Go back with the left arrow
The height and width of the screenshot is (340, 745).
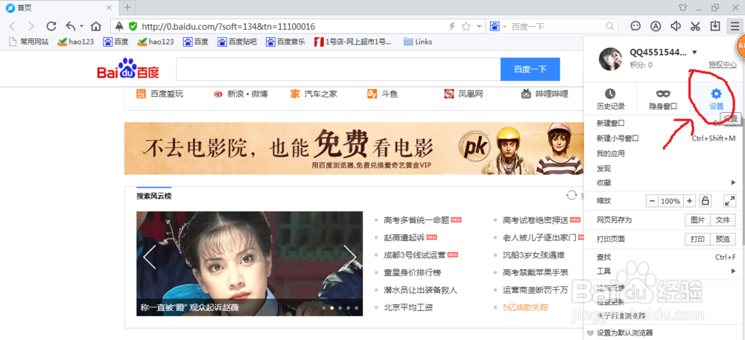pos(13,26)
